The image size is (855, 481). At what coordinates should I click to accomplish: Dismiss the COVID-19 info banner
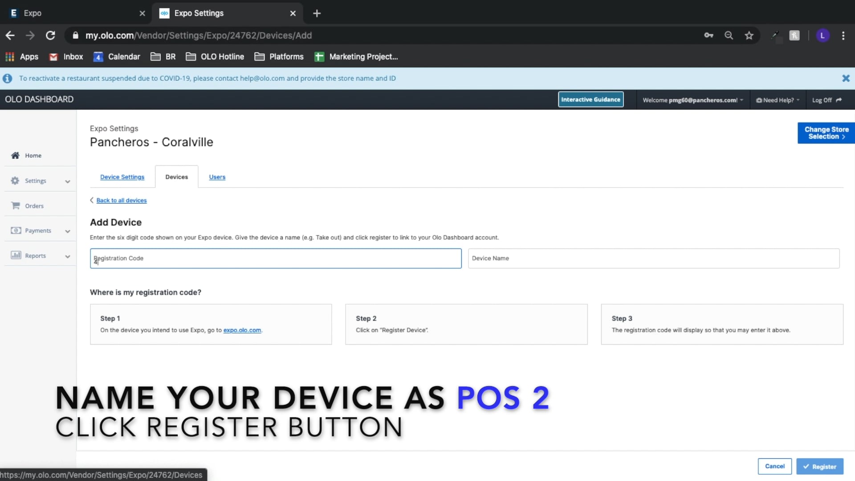click(x=846, y=78)
